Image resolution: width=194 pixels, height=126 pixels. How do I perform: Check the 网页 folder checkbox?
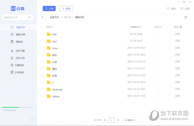point(42,55)
